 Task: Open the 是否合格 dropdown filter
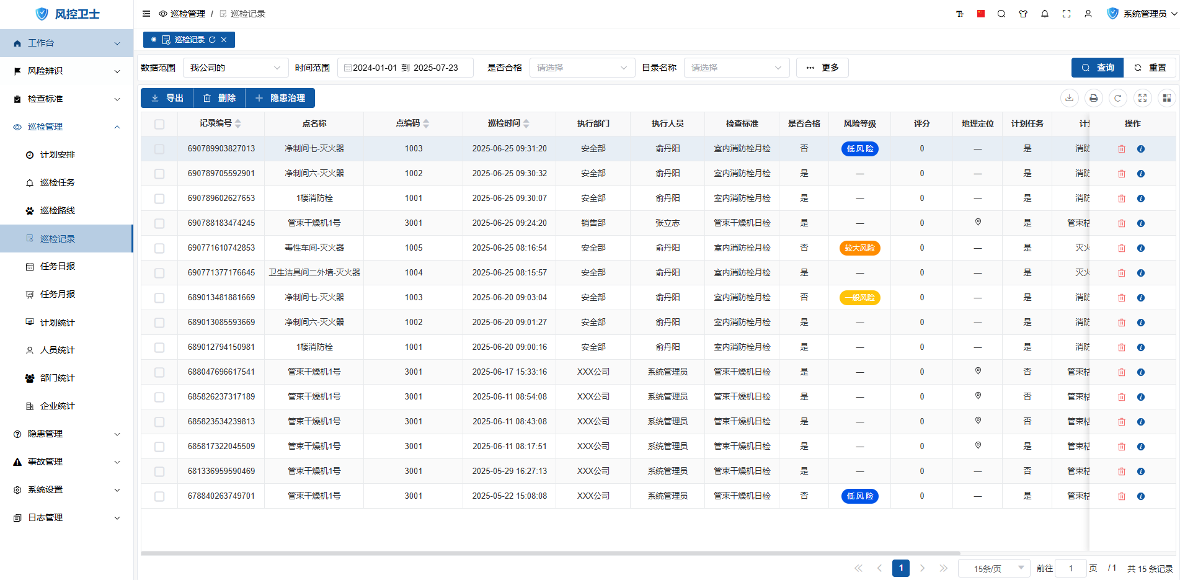[582, 68]
